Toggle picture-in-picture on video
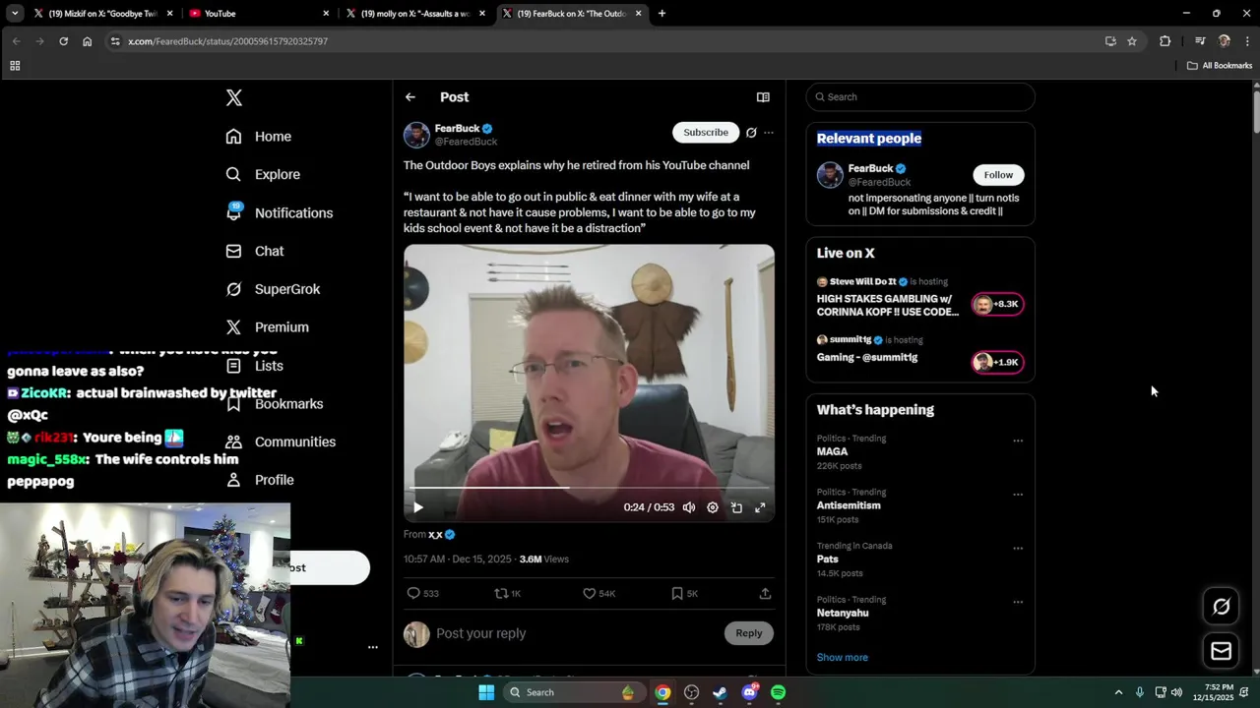This screenshot has height=708, width=1260. (736, 507)
